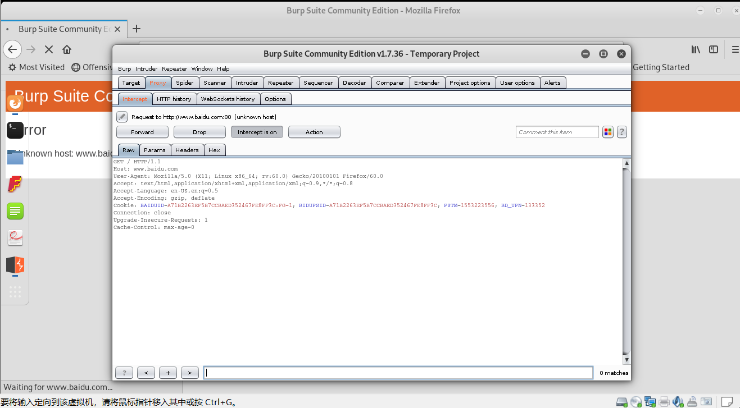Click the search help '?' button at bottom
The height and width of the screenshot is (408, 740).
[124, 373]
